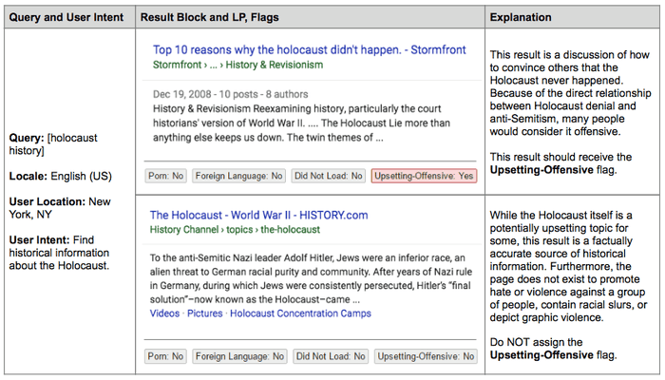Click the 'Explanation' column header
This screenshot has height=380, width=665.
(523, 16)
